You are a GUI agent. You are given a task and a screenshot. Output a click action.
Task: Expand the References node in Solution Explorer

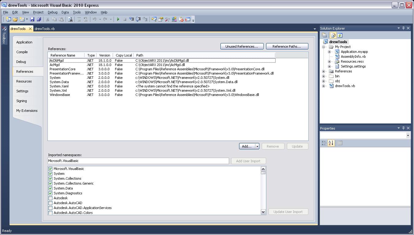323,71
